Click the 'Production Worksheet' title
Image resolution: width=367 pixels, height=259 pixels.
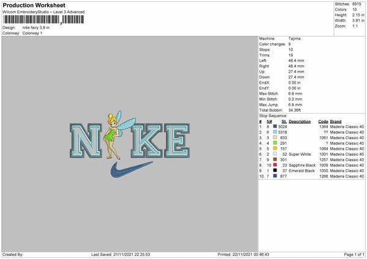click(34, 5)
